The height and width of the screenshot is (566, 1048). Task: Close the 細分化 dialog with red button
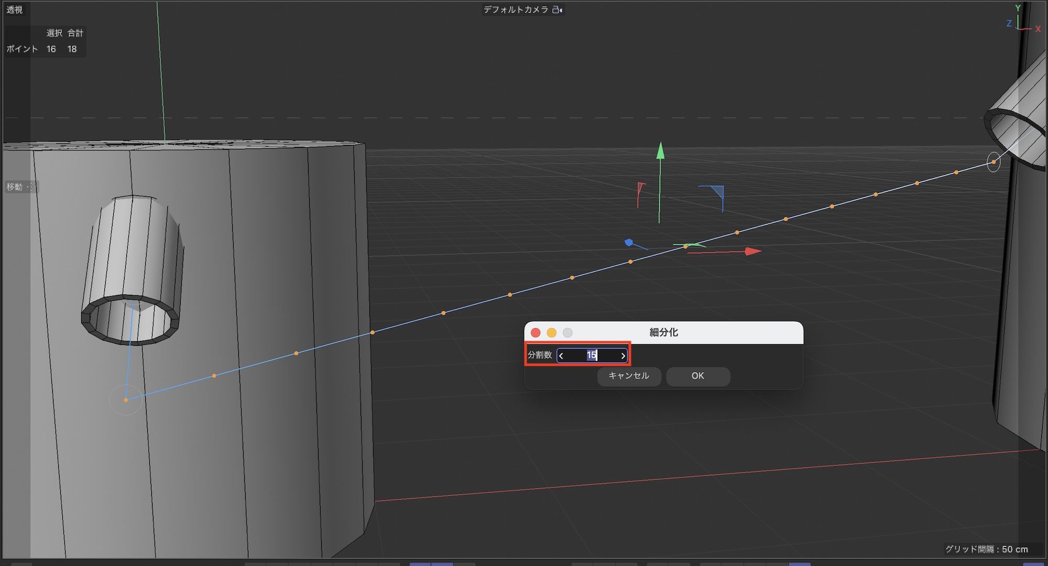tap(536, 333)
